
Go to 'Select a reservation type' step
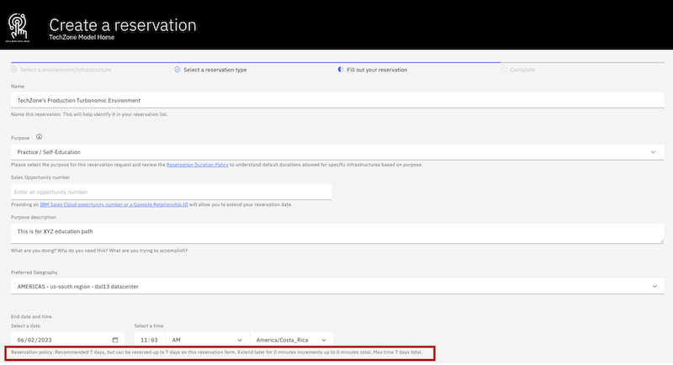[x=211, y=70]
